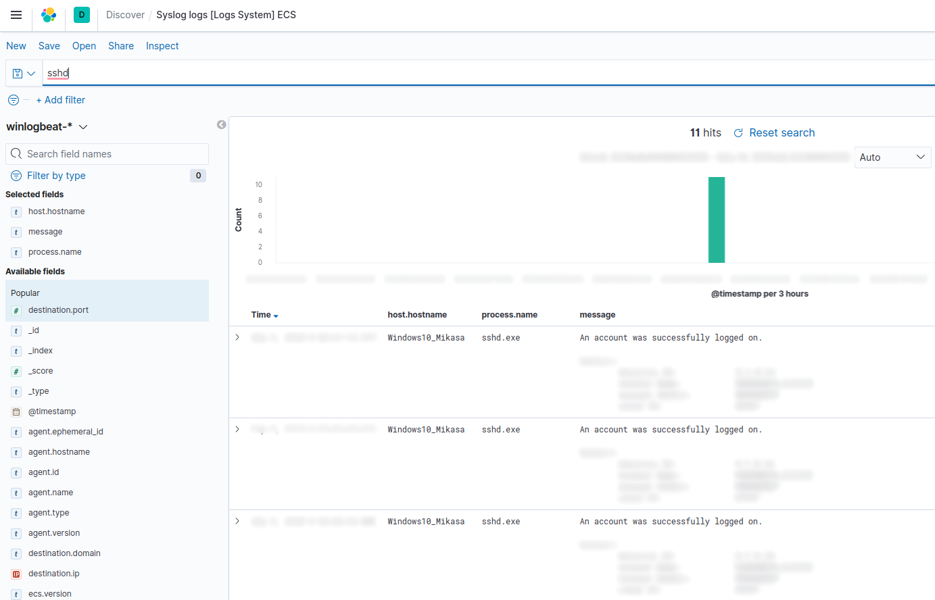Click the Filter by type icon
935x600 pixels.
click(x=16, y=176)
